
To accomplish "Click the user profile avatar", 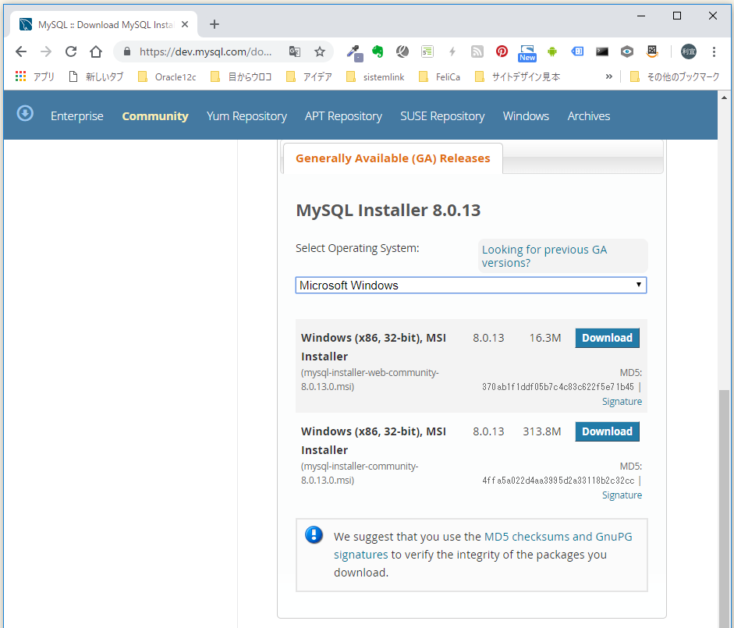I will click(689, 51).
